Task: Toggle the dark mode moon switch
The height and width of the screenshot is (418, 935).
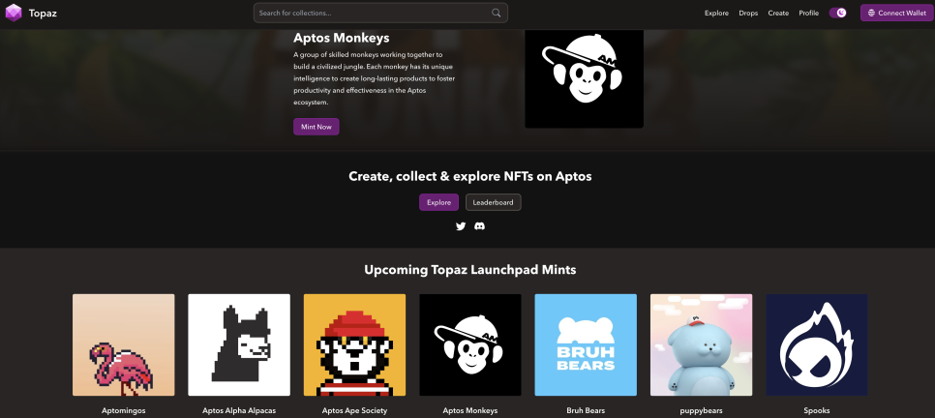Action: click(x=838, y=13)
